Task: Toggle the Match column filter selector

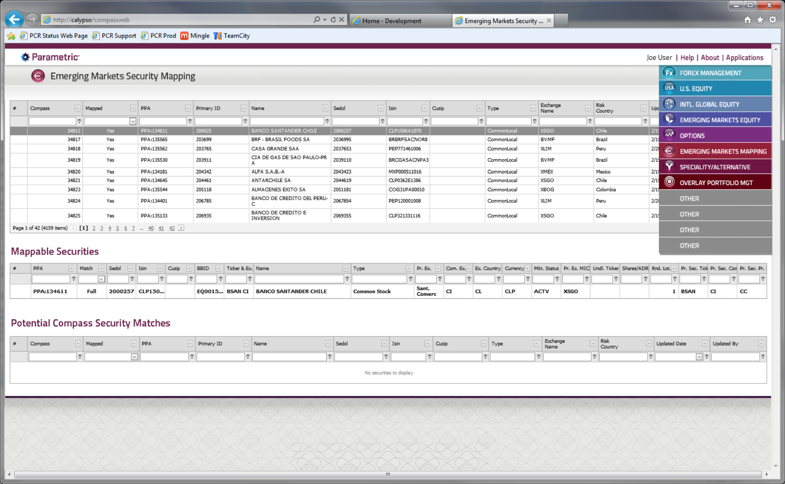Action: pos(101,279)
